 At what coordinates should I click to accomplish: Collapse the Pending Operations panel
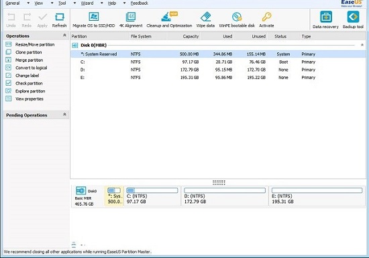(64, 115)
